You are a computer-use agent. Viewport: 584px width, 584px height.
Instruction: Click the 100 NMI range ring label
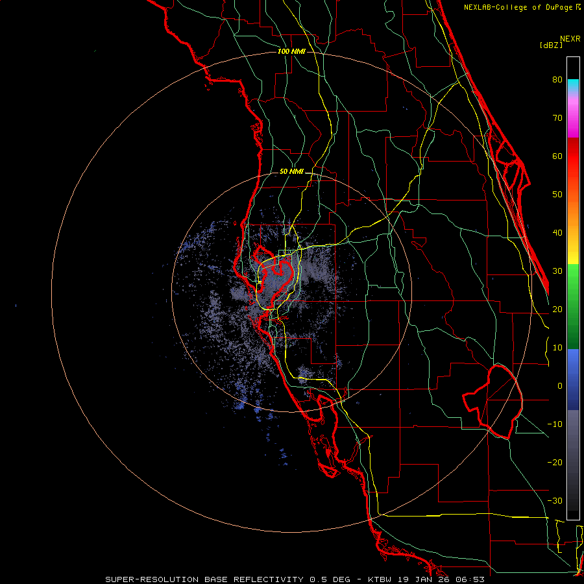[291, 51]
